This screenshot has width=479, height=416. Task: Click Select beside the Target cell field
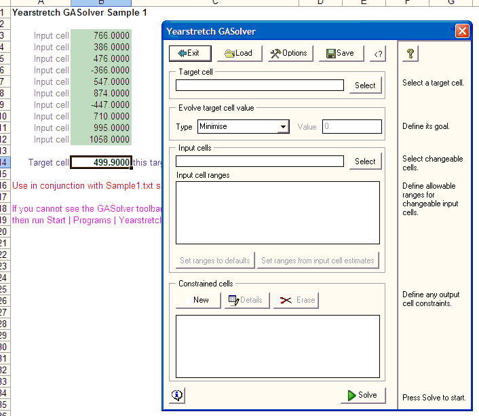tap(366, 86)
